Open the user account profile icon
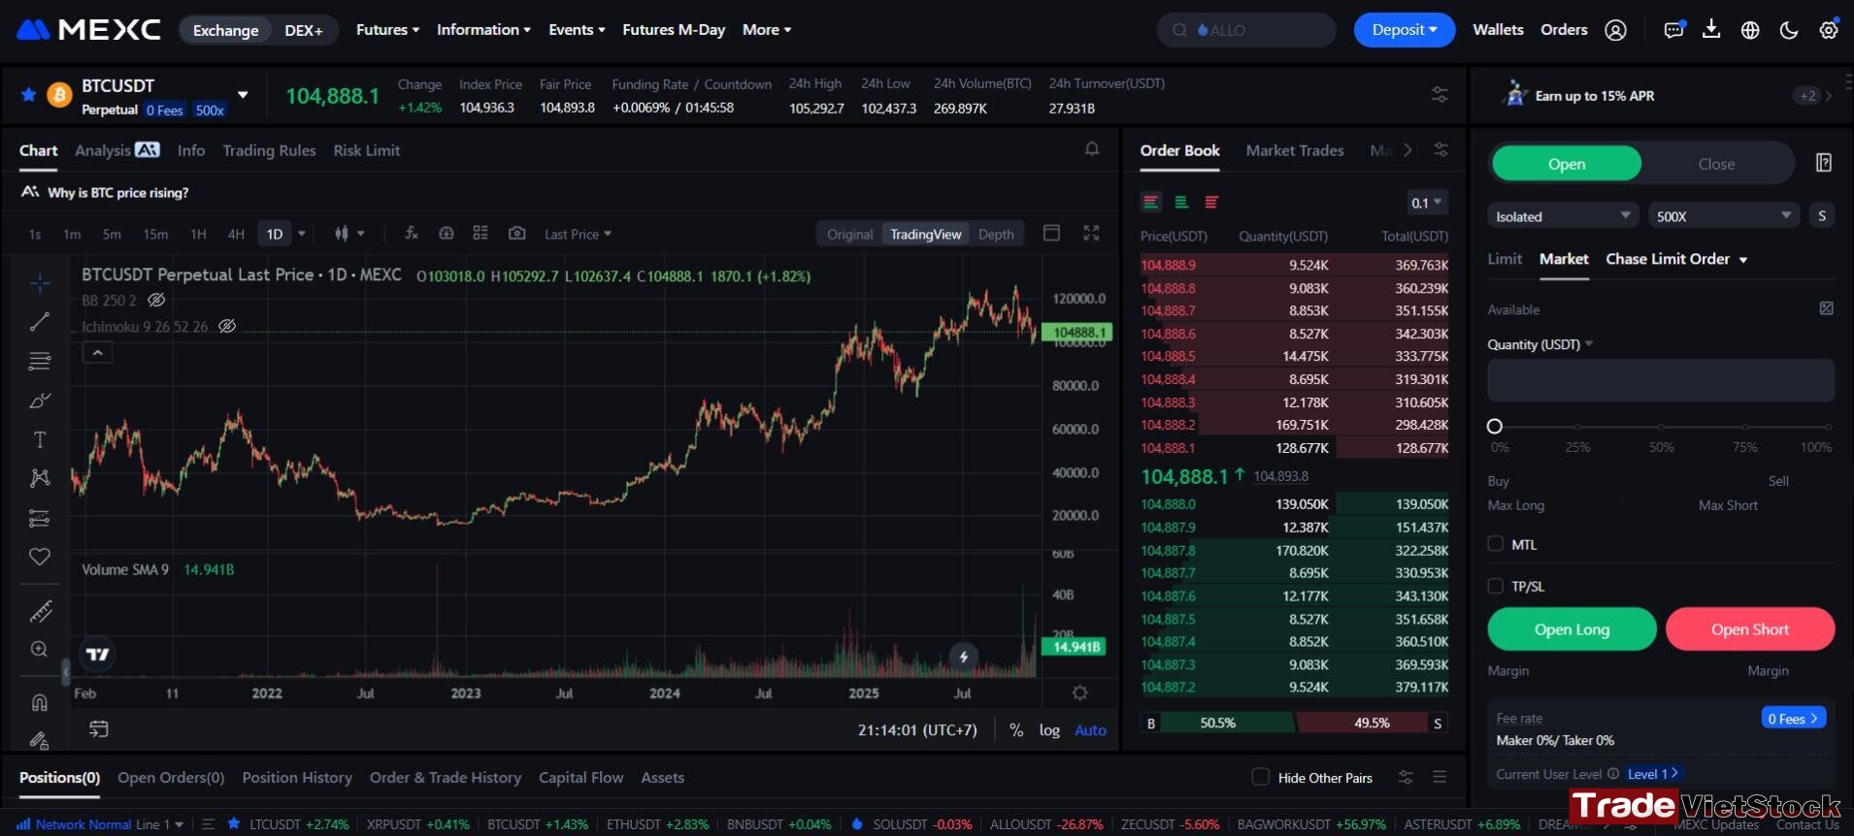 1615,30
